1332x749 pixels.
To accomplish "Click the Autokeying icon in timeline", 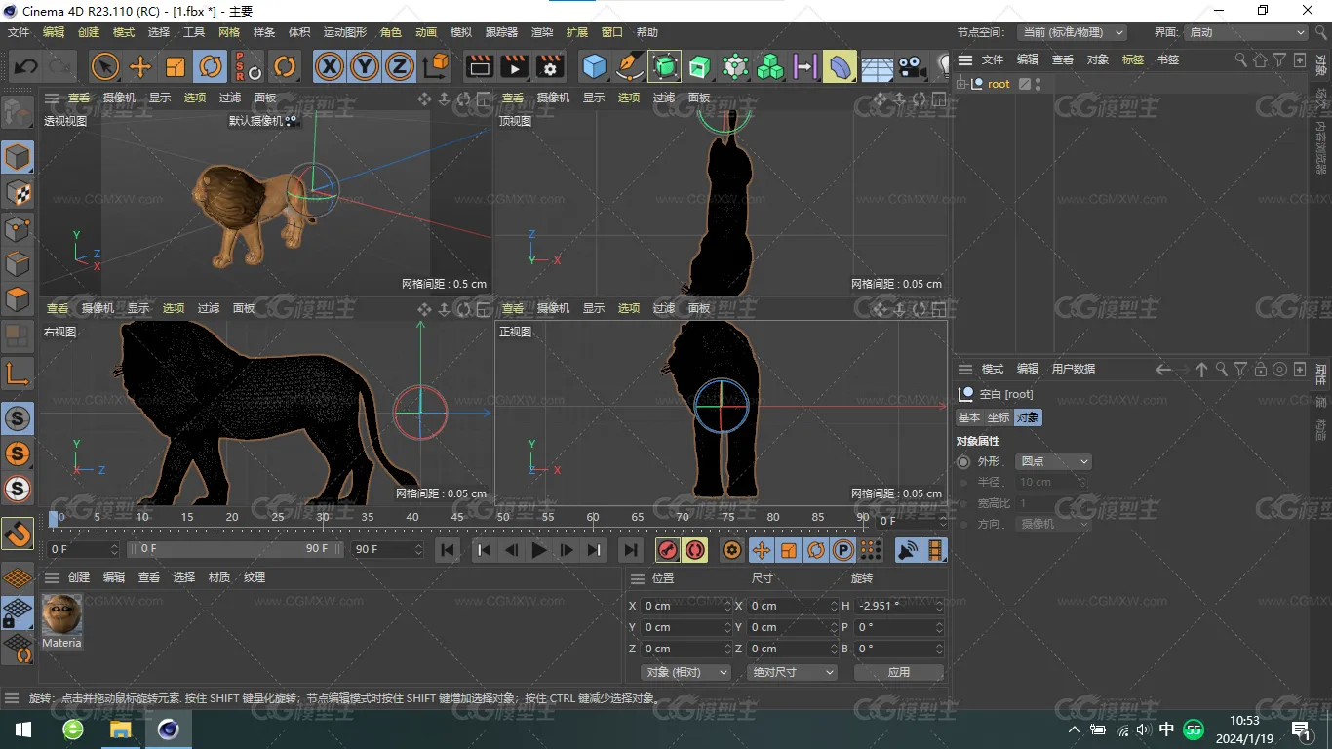I will click(695, 550).
